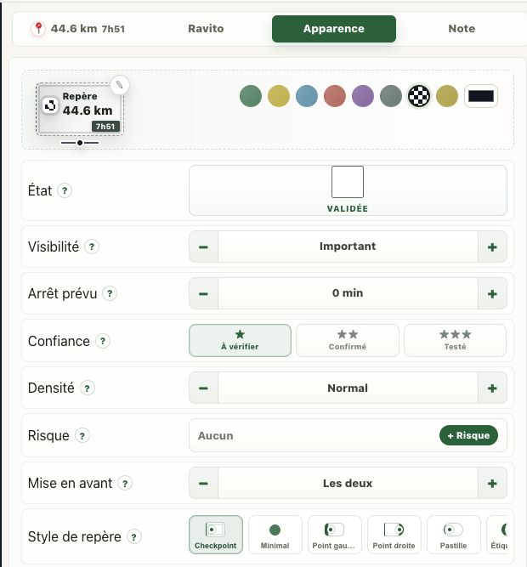Decrease Mise en avant with minus
Image resolution: width=527 pixels, height=567 pixels.
coord(203,483)
